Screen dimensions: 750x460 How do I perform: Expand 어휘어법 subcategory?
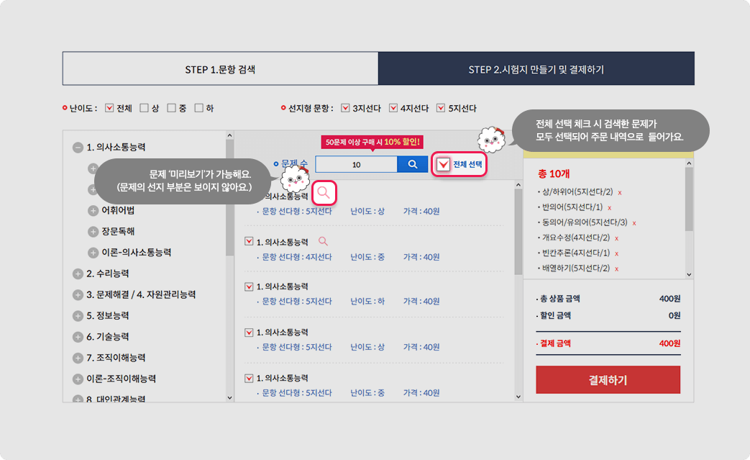(93, 211)
